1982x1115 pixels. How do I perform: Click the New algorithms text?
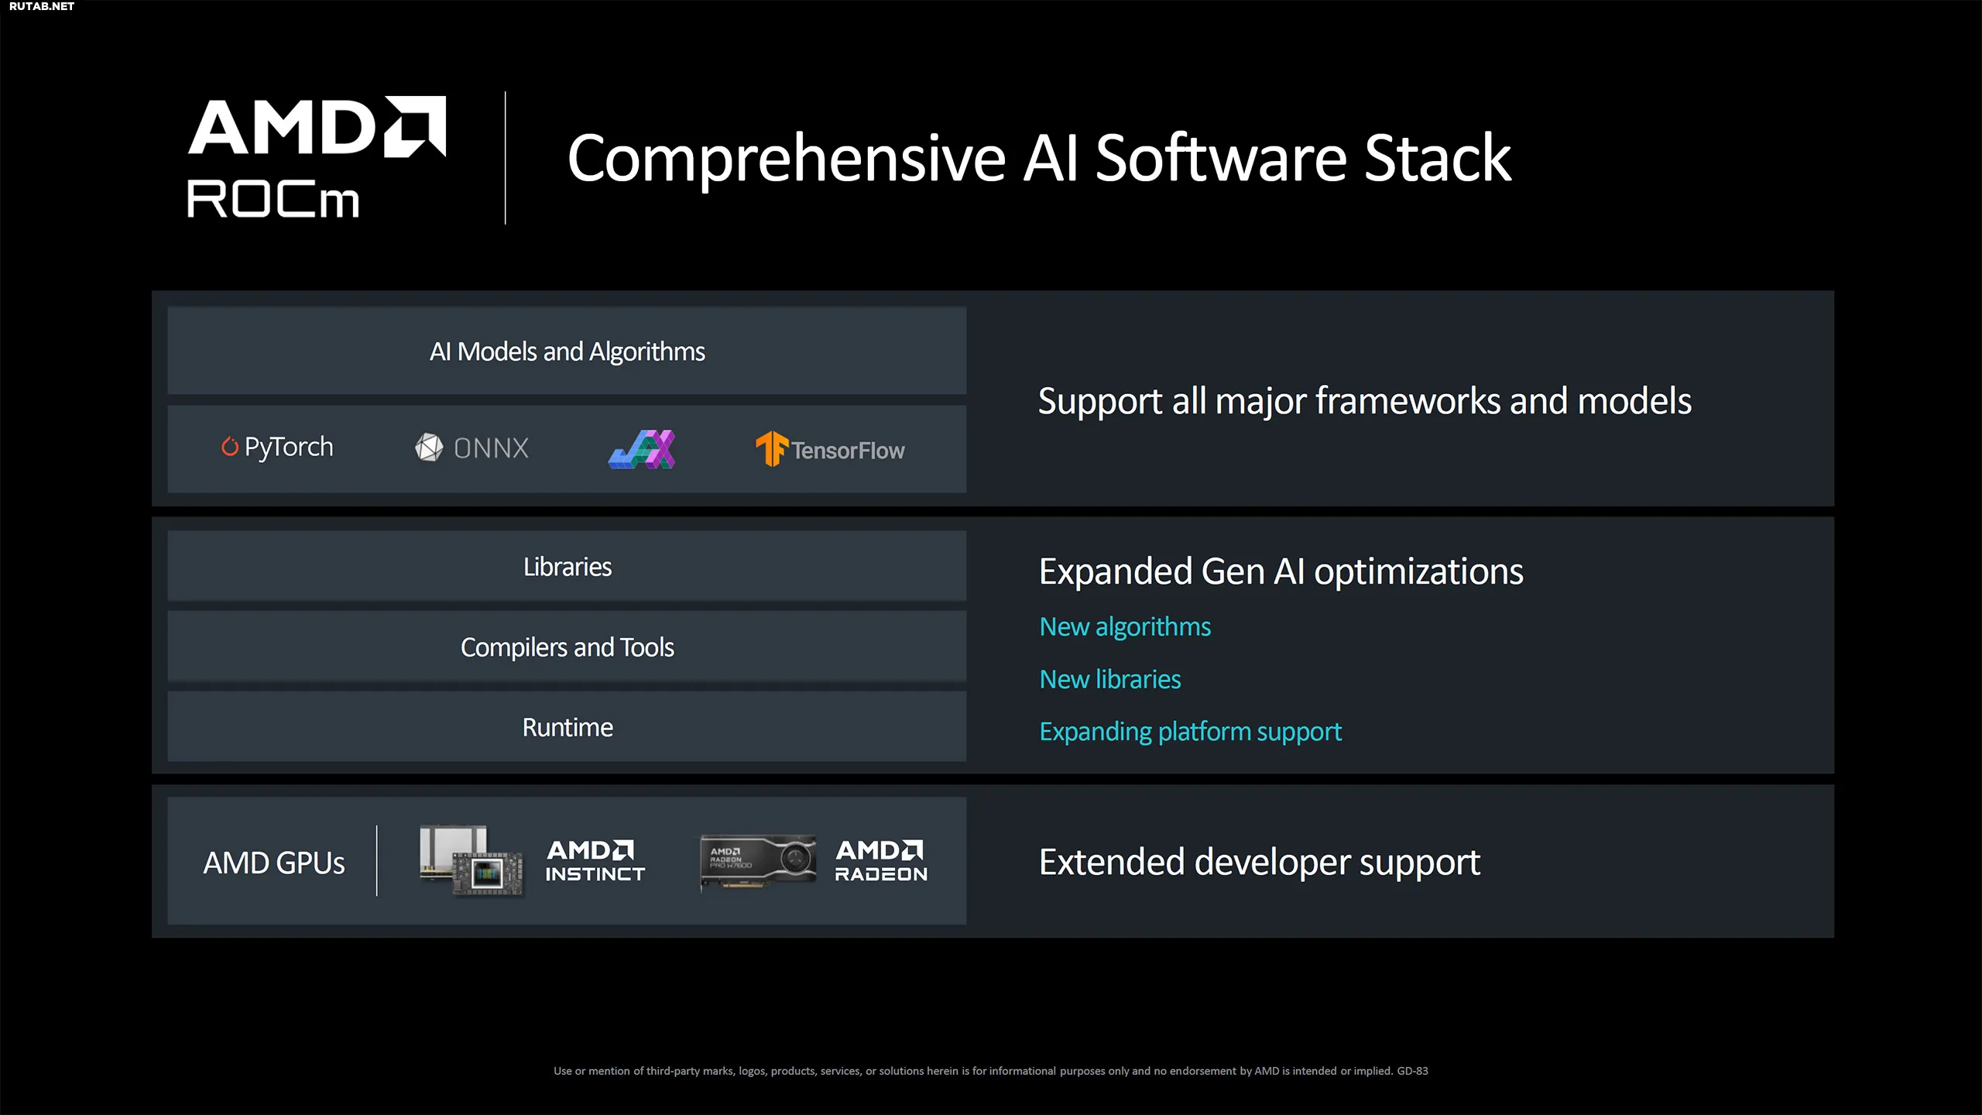tap(1125, 626)
